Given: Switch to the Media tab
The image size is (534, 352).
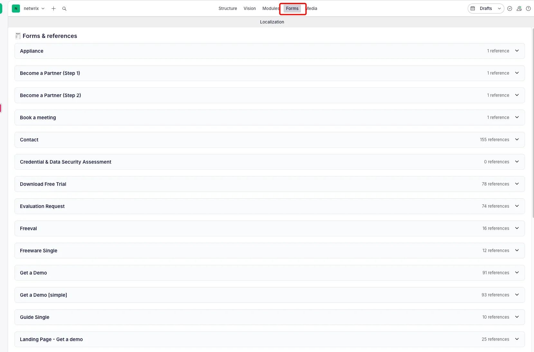Looking at the screenshot, I should (312, 9).
